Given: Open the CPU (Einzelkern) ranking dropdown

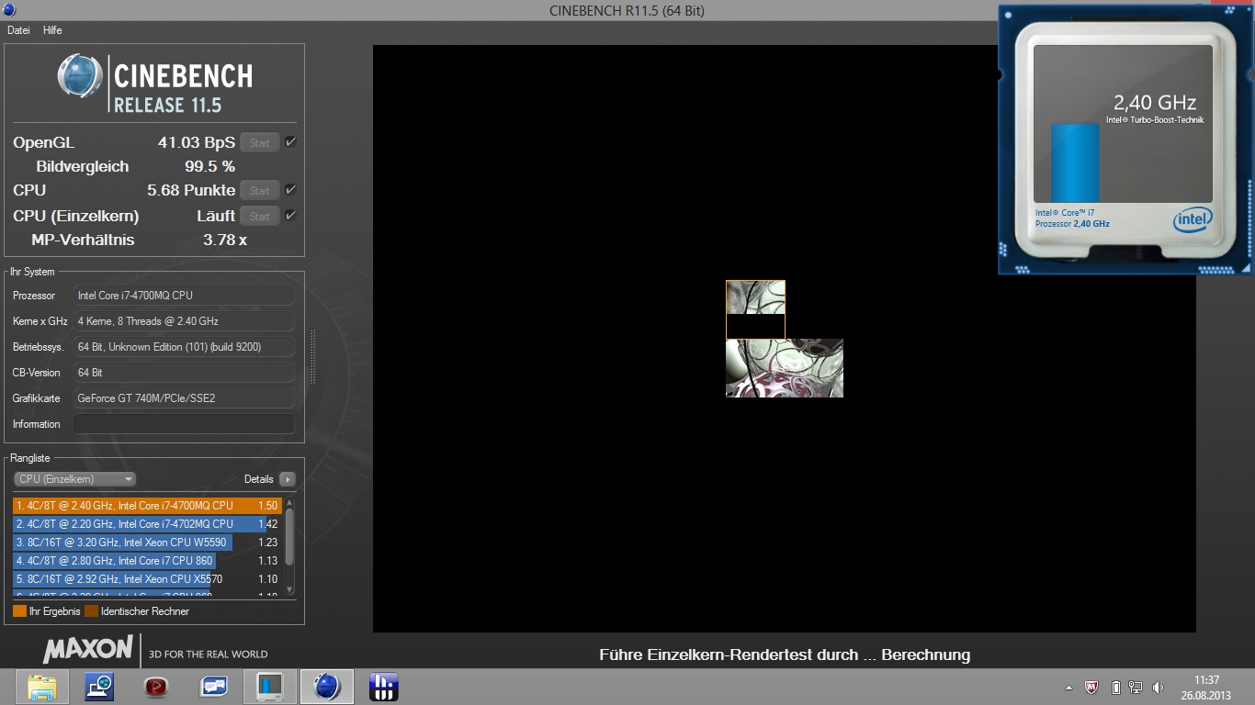Looking at the screenshot, I should pyautogui.click(x=75, y=479).
